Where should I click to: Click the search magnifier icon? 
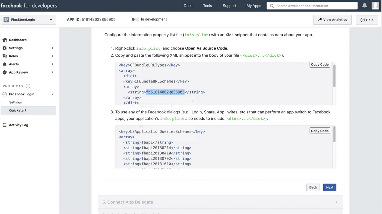tap(272, 6)
